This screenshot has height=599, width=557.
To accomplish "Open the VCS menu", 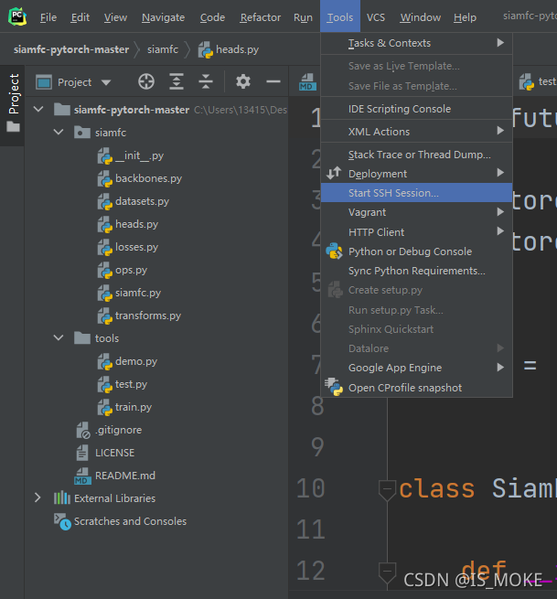I will click(376, 17).
